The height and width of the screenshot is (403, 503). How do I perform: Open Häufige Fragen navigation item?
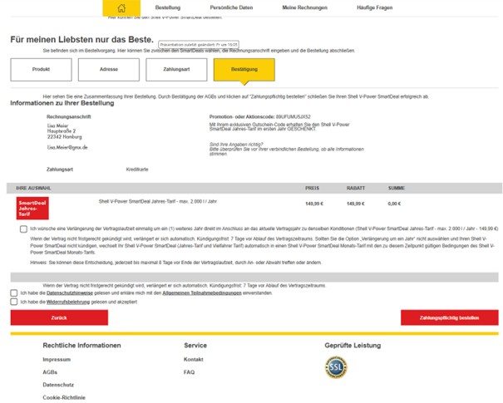[374, 7]
